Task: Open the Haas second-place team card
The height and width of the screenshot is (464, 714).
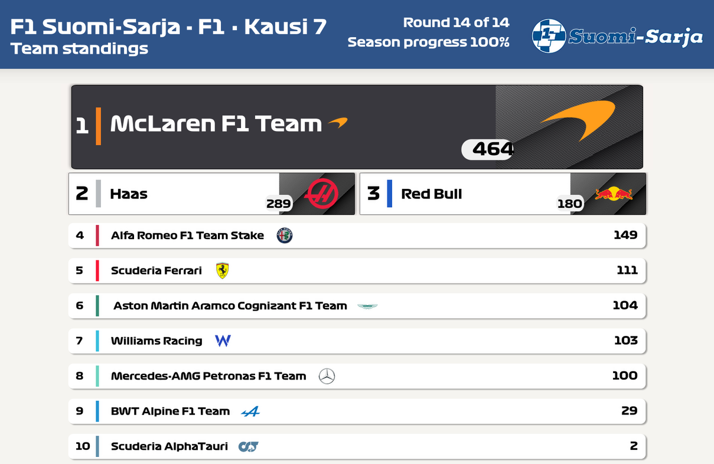Action: click(211, 194)
